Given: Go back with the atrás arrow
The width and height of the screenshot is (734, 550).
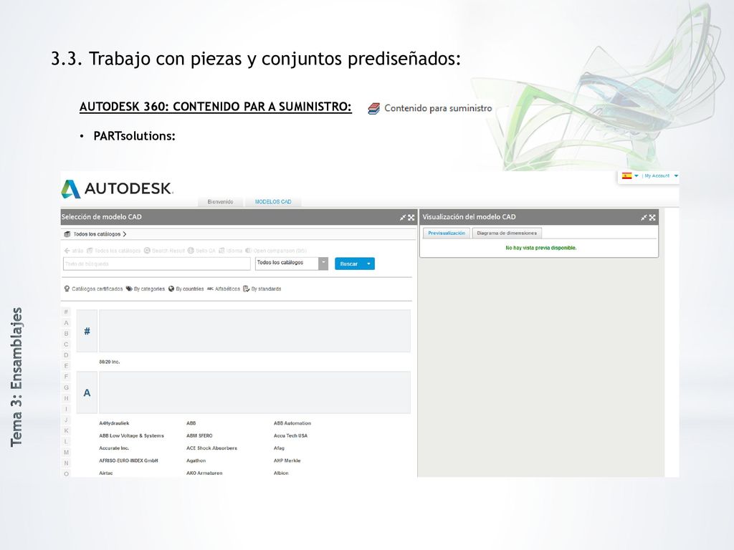Looking at the screenshot, I should coord(74,251).
